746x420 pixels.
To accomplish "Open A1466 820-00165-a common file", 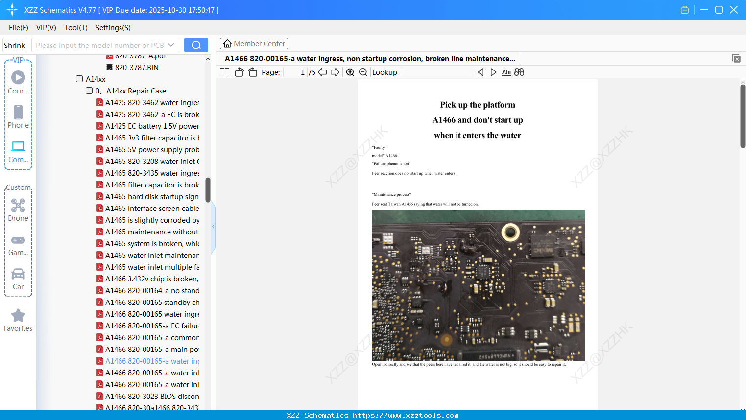I will click(152, 338).
